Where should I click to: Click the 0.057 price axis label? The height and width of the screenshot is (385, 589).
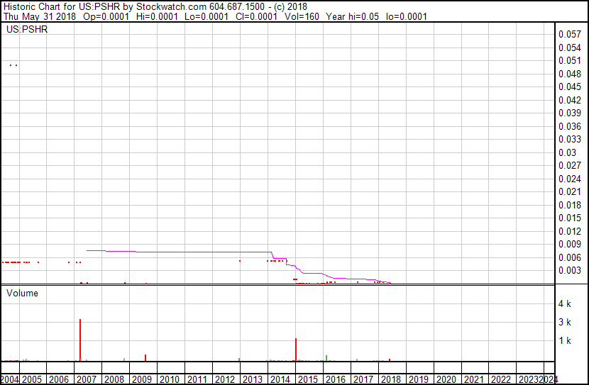(x=569, y=34)
